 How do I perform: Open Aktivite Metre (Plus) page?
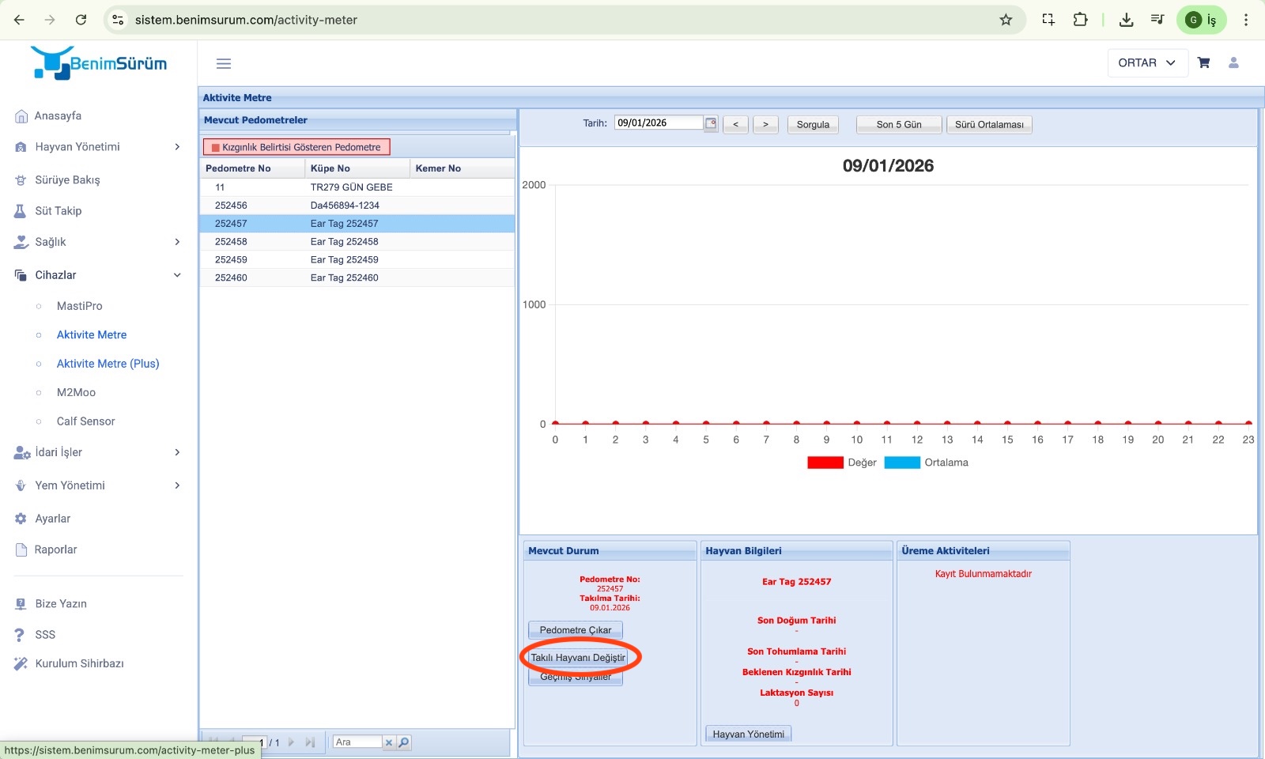(108, 364)
